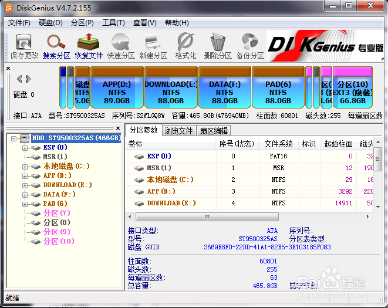The image size is (388, 308).
Task: Sort by 标识 column header
Action: [x=309, y=144]
